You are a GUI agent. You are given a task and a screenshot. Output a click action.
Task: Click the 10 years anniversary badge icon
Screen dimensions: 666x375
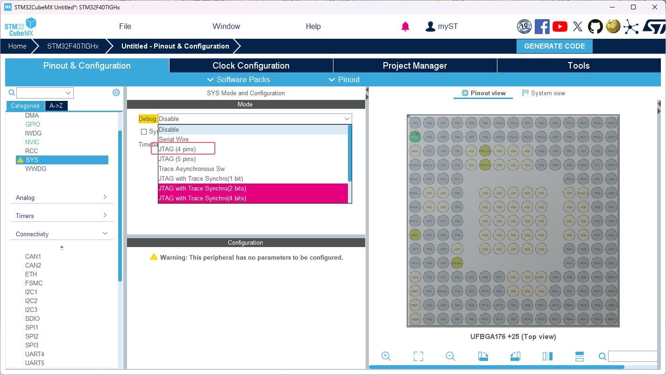click(524, 27)
